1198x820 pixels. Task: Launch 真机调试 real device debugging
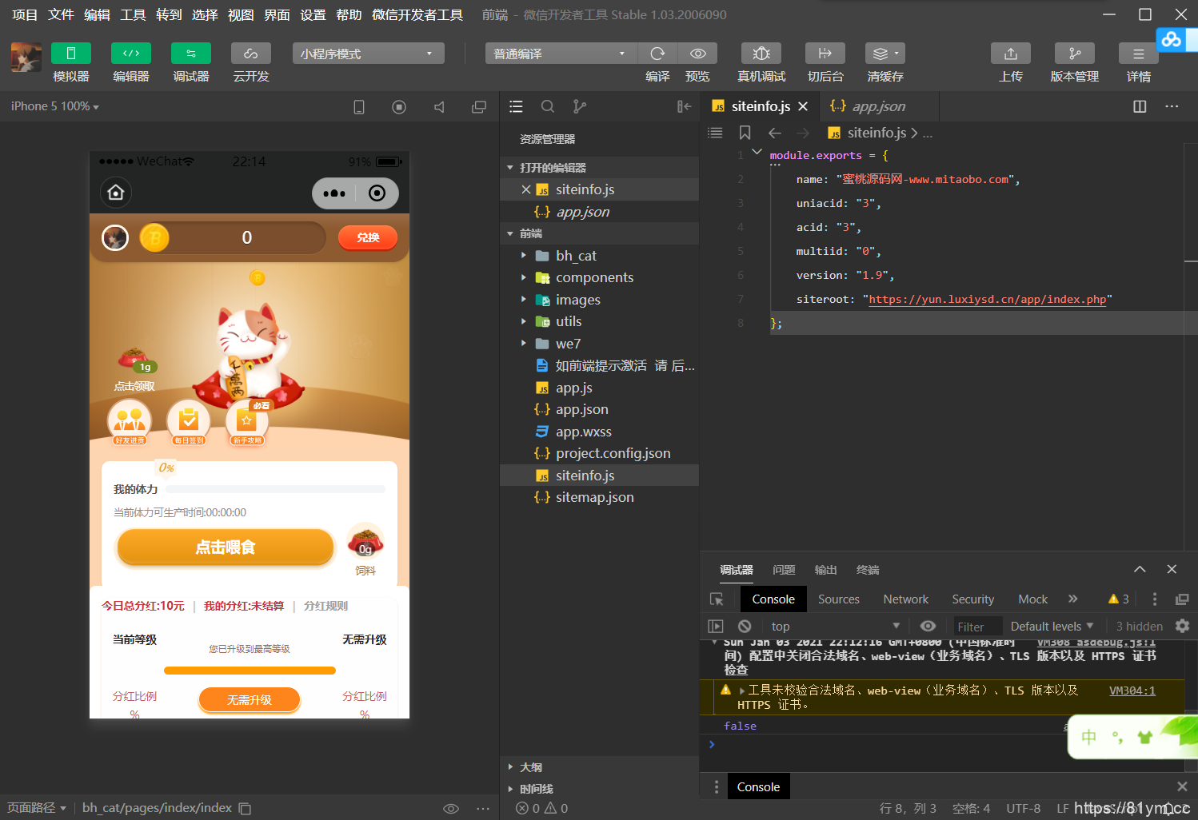(760, 53)
